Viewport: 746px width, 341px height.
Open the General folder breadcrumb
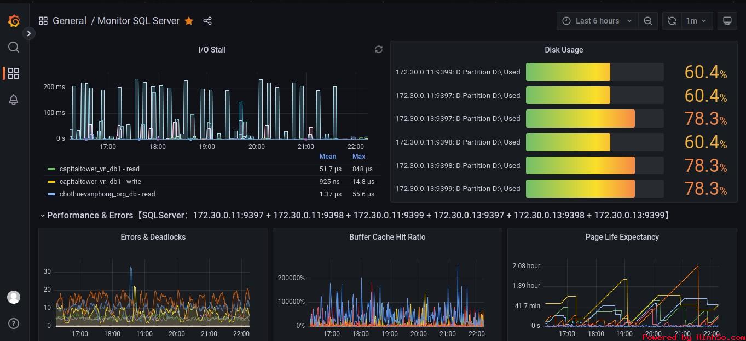tap(70, 21)
